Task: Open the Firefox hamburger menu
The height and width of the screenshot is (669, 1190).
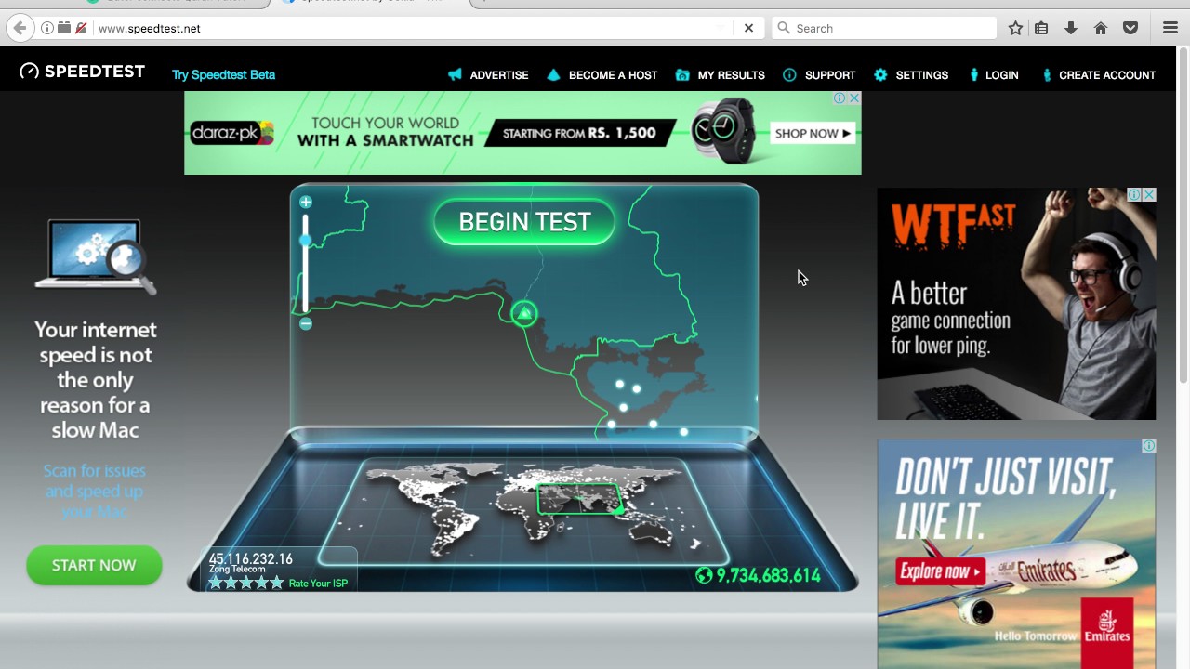Action: pyautogui.click(x=1170, y=28)
